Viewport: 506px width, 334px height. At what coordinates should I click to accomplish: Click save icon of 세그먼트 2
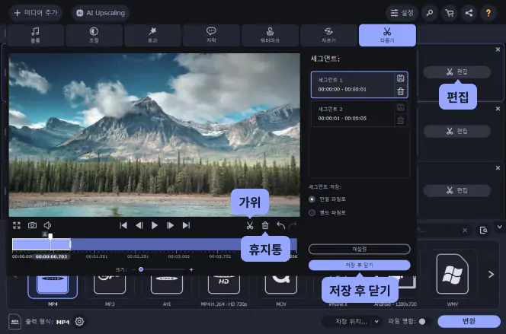click(401, 107)
